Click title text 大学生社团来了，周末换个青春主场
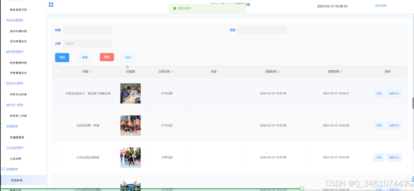The height and width of the screenshot is (191, 414). tap(88, 93)
